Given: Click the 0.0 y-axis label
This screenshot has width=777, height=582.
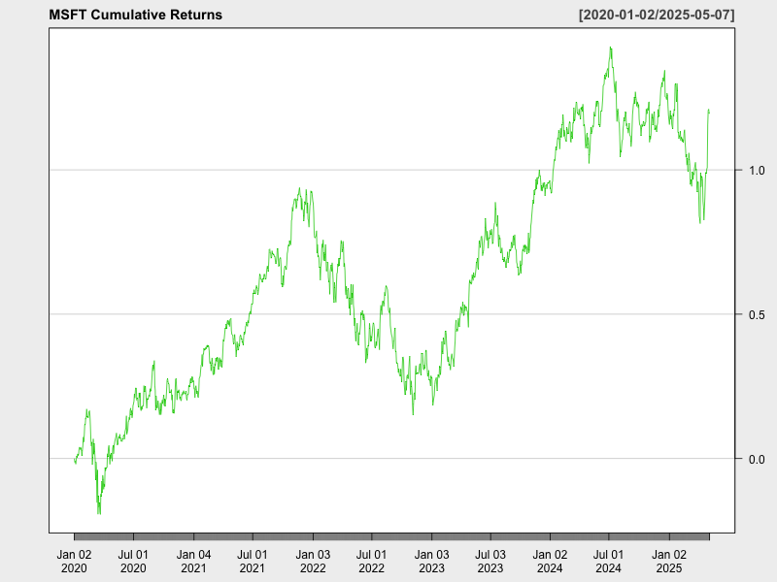Looking at the screenshot, I should coord(758,459).
